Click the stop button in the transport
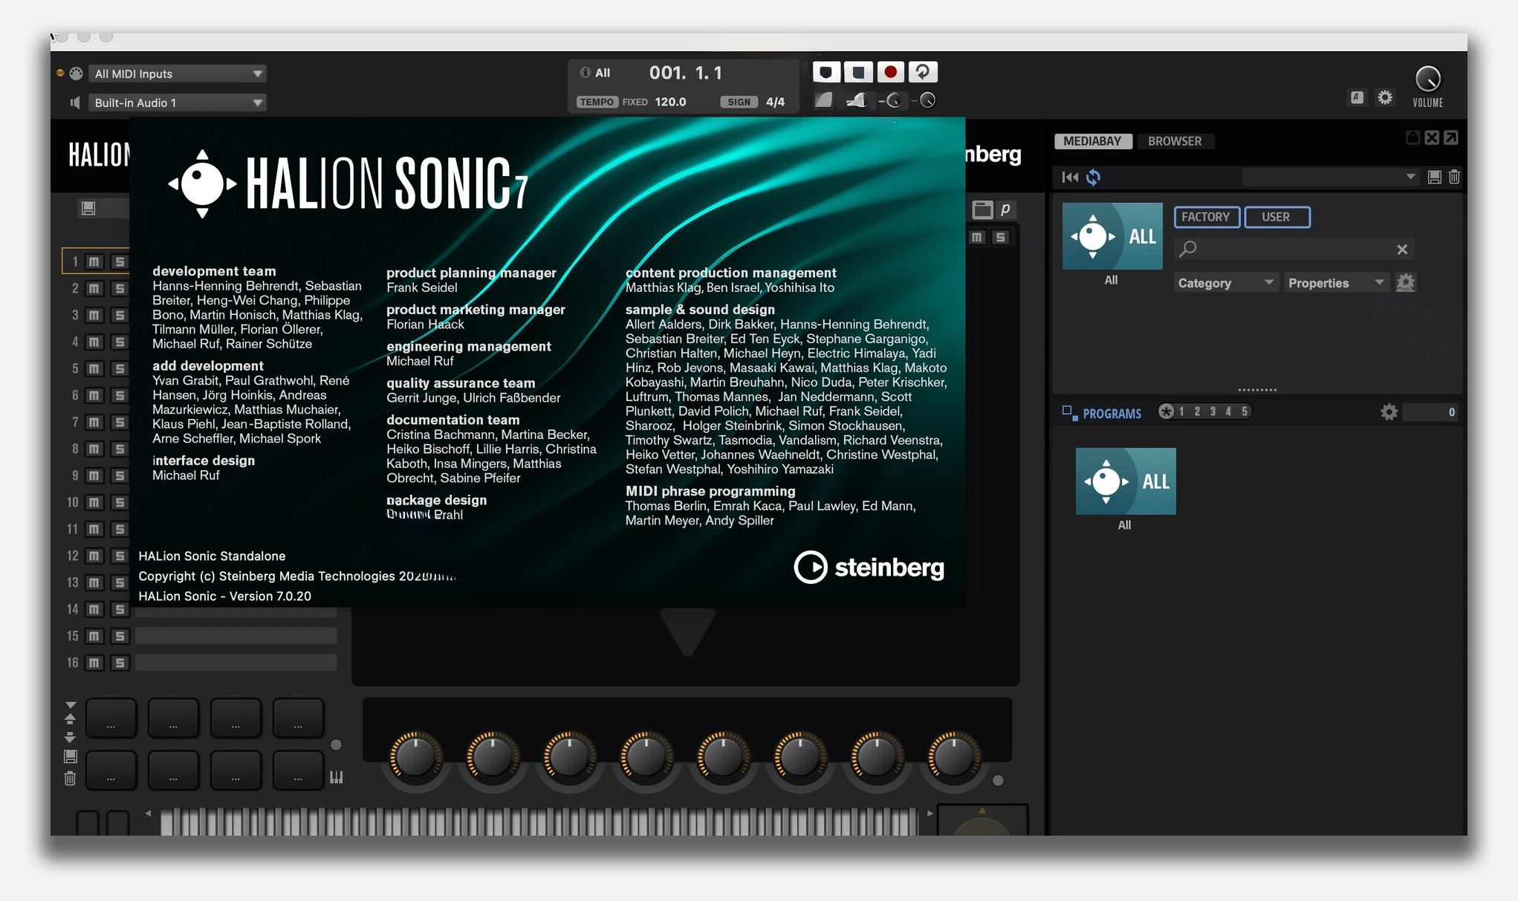The image size is (1518, 901). click(858, 72)
